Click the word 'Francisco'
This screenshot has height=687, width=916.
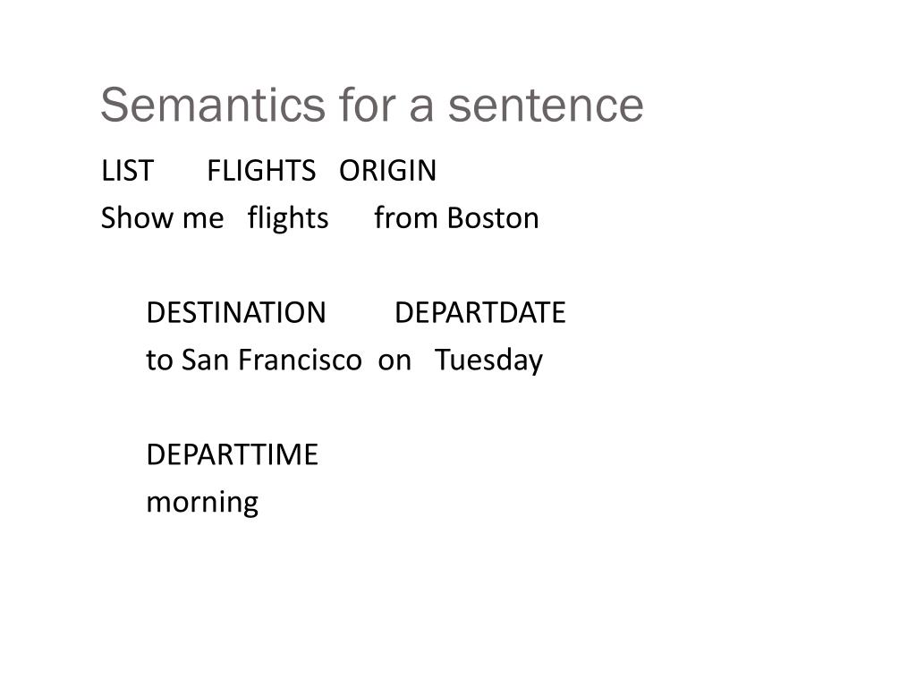pos(300,360)
